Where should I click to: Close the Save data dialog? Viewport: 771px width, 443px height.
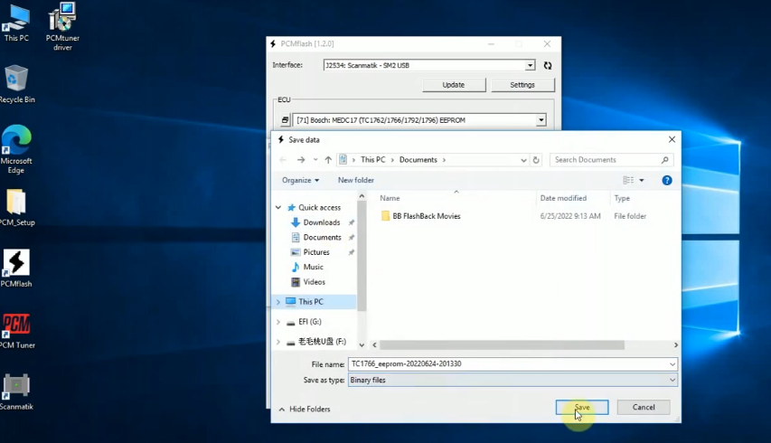point(672,139)
